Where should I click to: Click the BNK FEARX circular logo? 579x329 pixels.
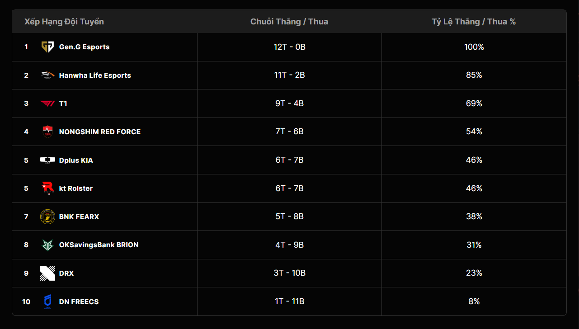47,216
